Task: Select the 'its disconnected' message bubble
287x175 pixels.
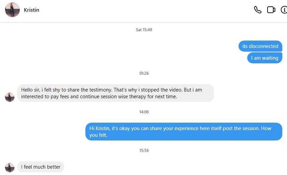Action: point(260,46)
